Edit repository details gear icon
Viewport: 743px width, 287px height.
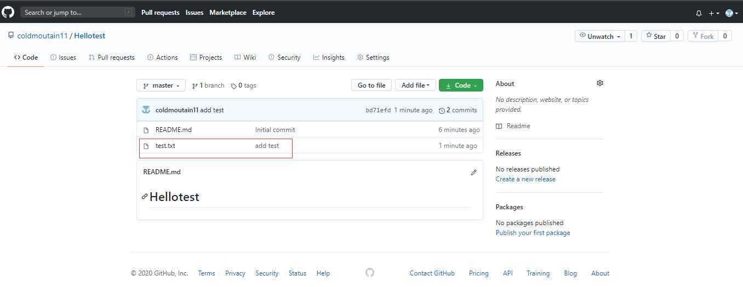(600, 83)
